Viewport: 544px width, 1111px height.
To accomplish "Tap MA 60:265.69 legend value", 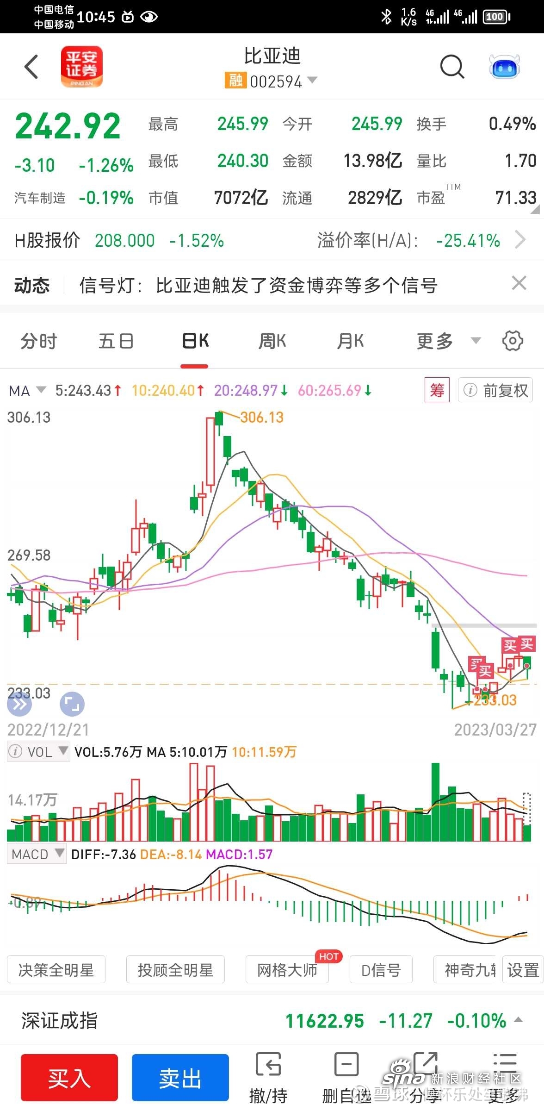I will pyautogui.click(x=334, y=391).
